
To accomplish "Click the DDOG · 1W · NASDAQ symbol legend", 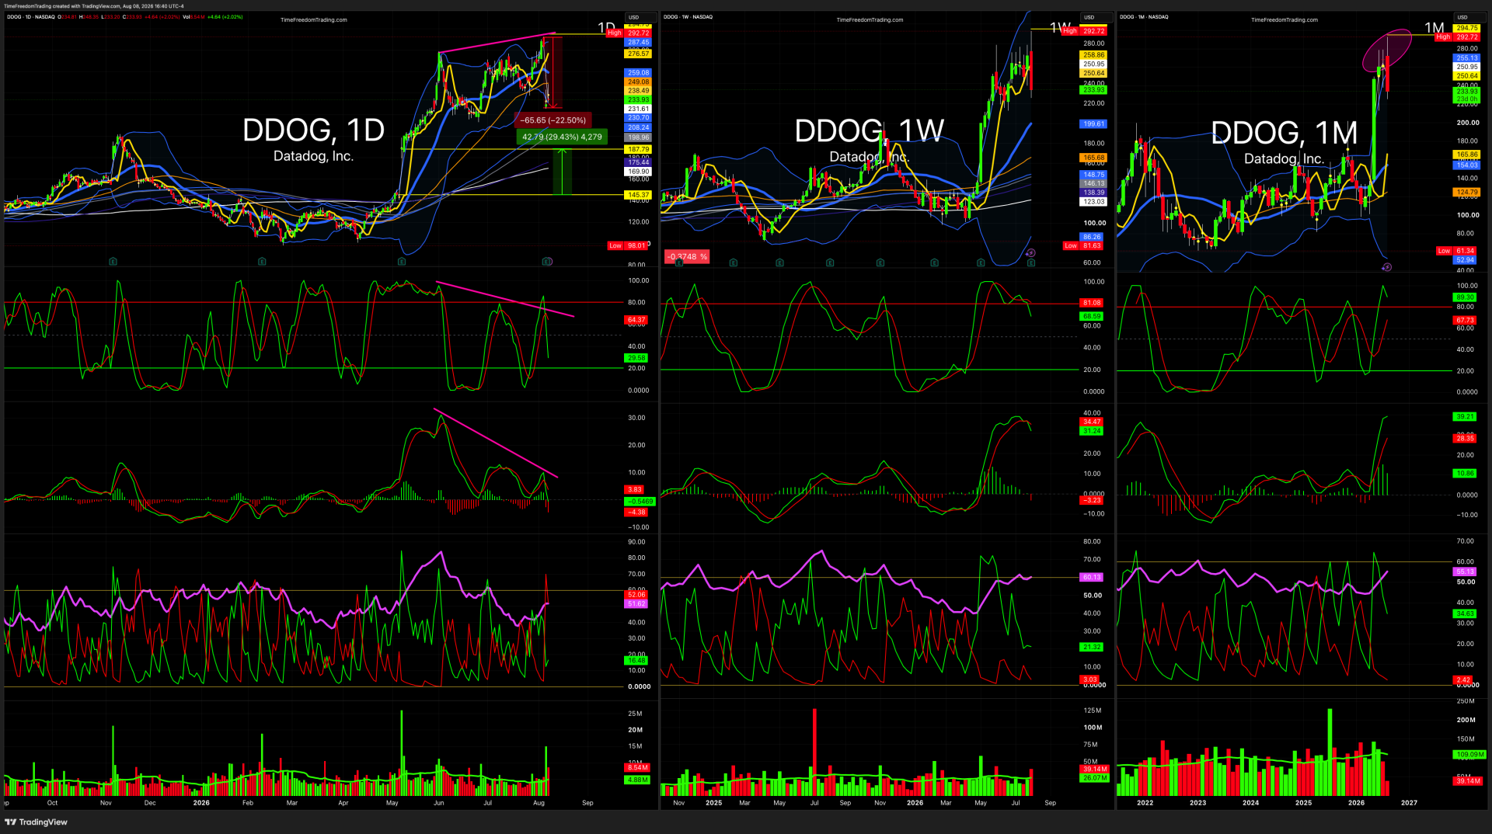I will (x=688, y=16).
